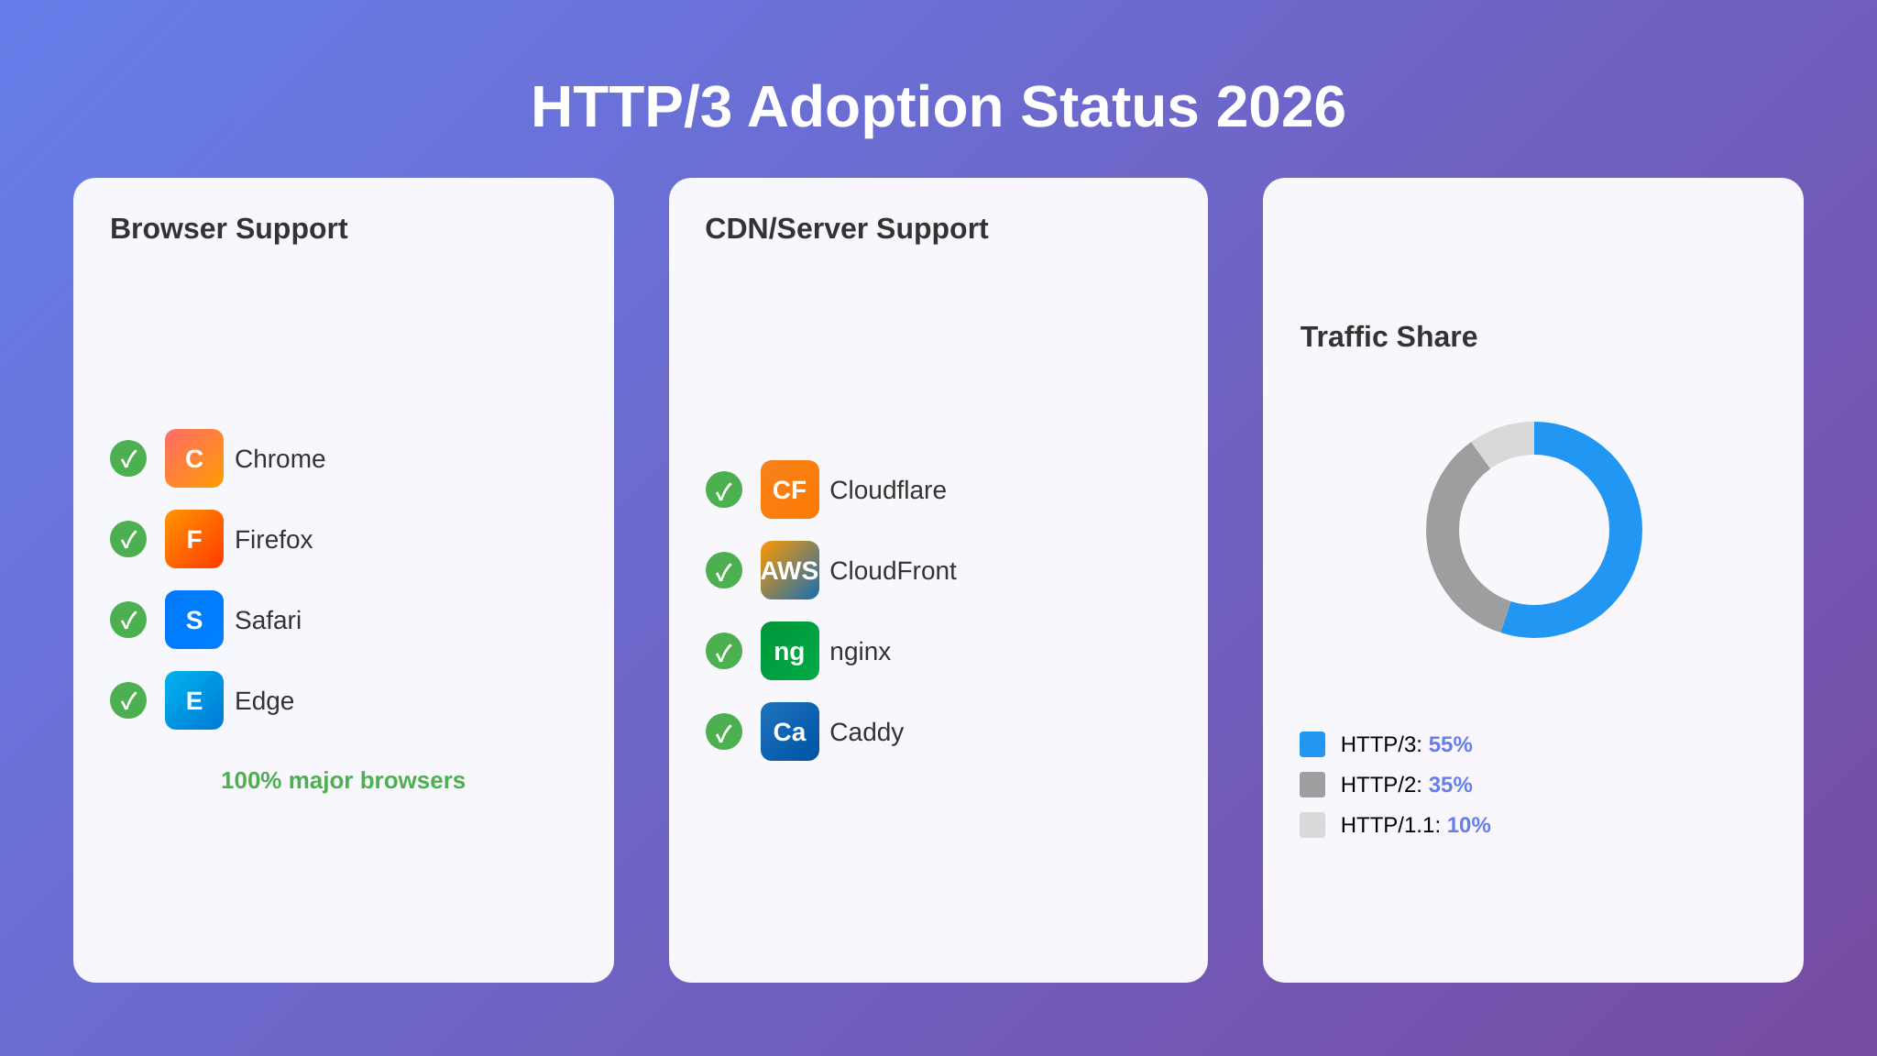This screenshot has width=1877, height=1056.
Task: Click the light gray HTTP/1.1 legend swatch
Action: tap(1312, 825)
